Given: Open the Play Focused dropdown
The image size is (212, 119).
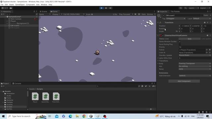Looking at the screenshot, I should (x=126, y=14).
